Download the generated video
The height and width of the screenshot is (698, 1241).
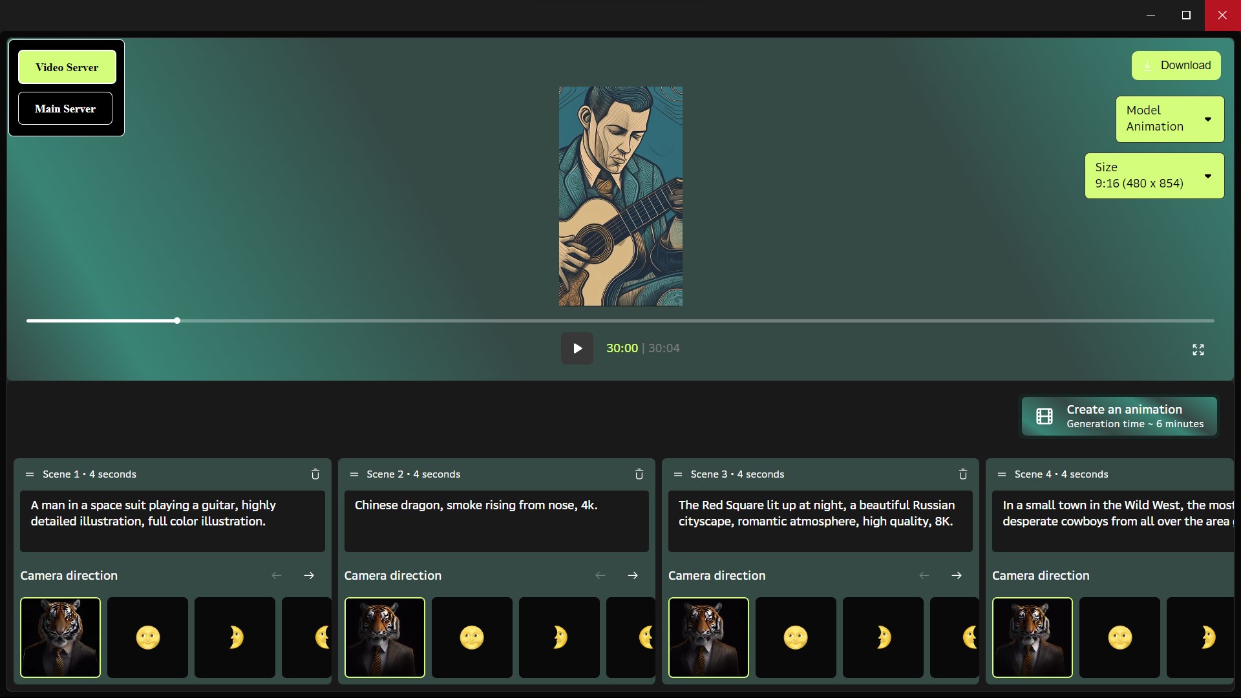coord(1176,65)
